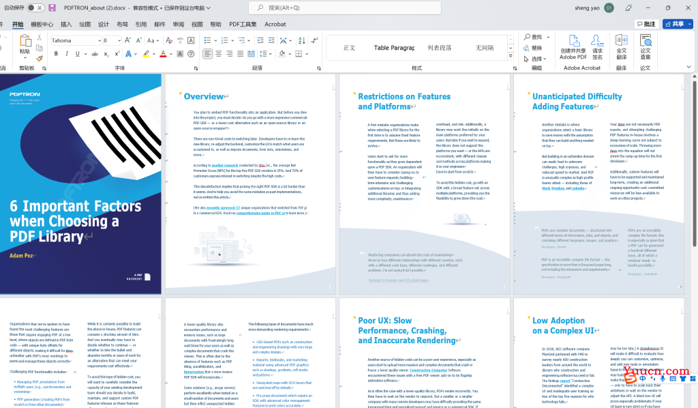
Task: Open the Acrobat ribbon tab
Action: pyautogui.click(x=275, y=25)
